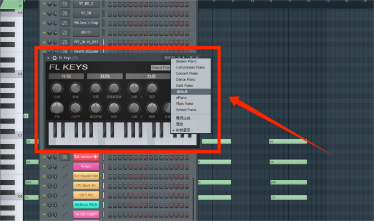
Task: Mute the Badious Pitch channel
Action: pos(44,205)
